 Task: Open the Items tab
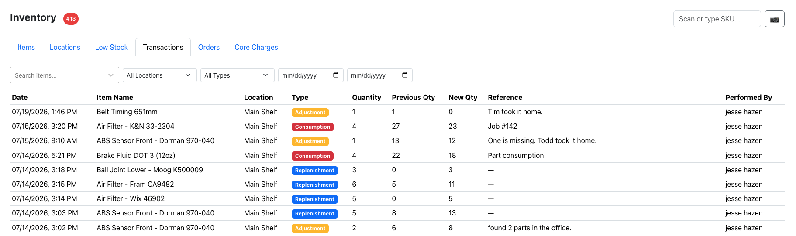click(26, 47)
